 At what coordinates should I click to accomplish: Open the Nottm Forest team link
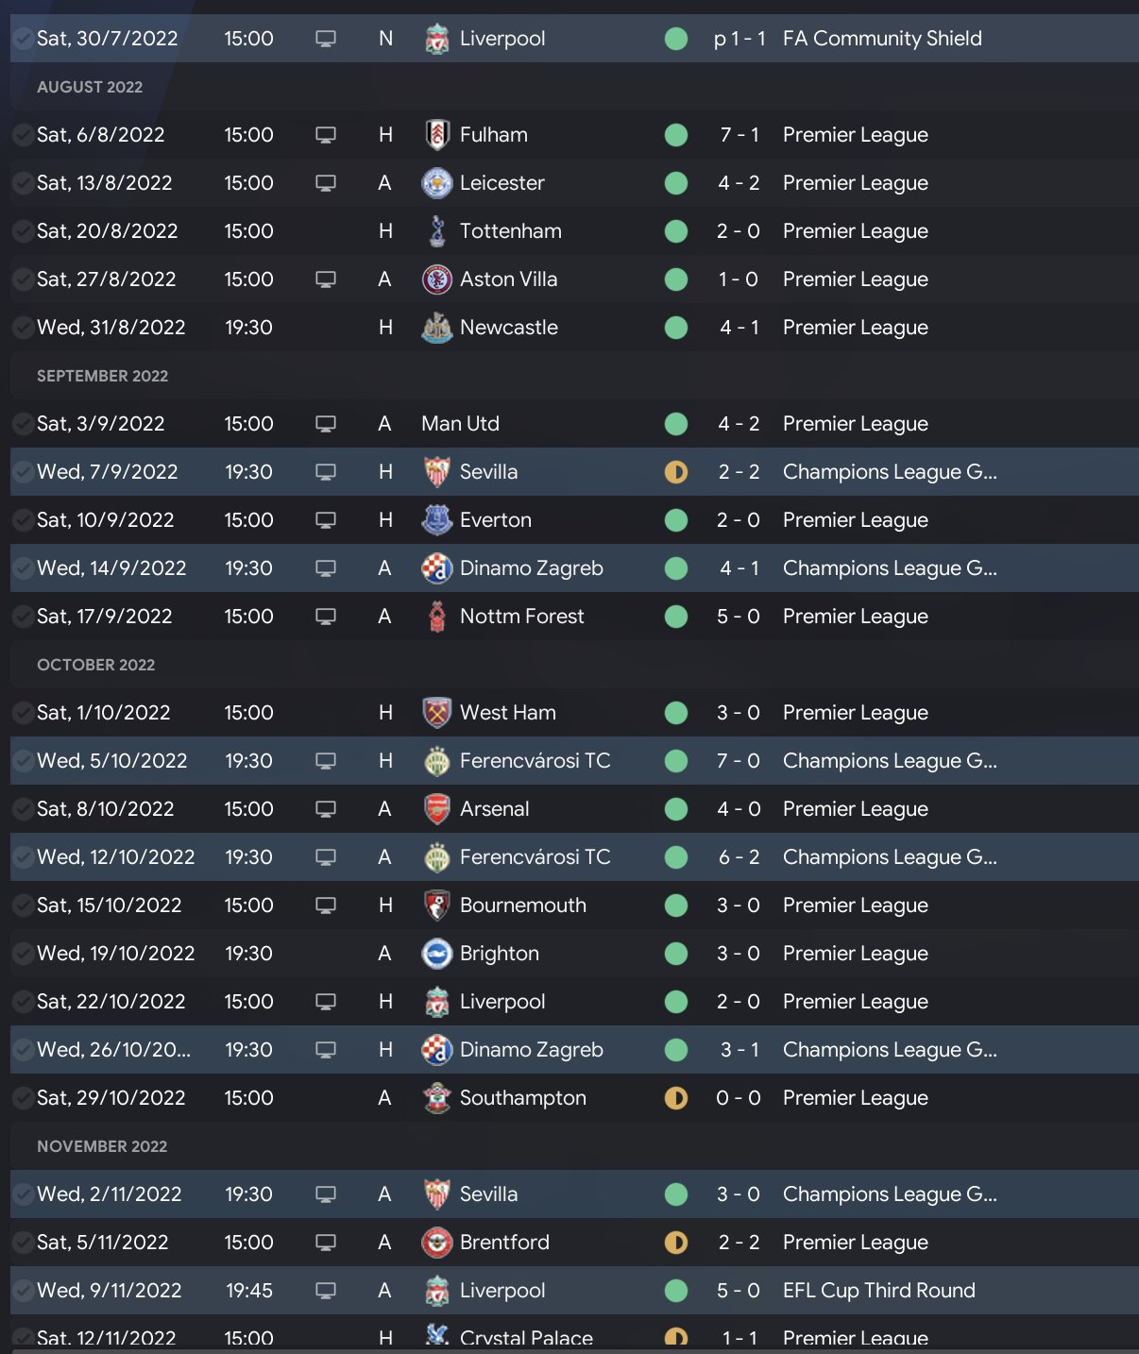[521, 617]
